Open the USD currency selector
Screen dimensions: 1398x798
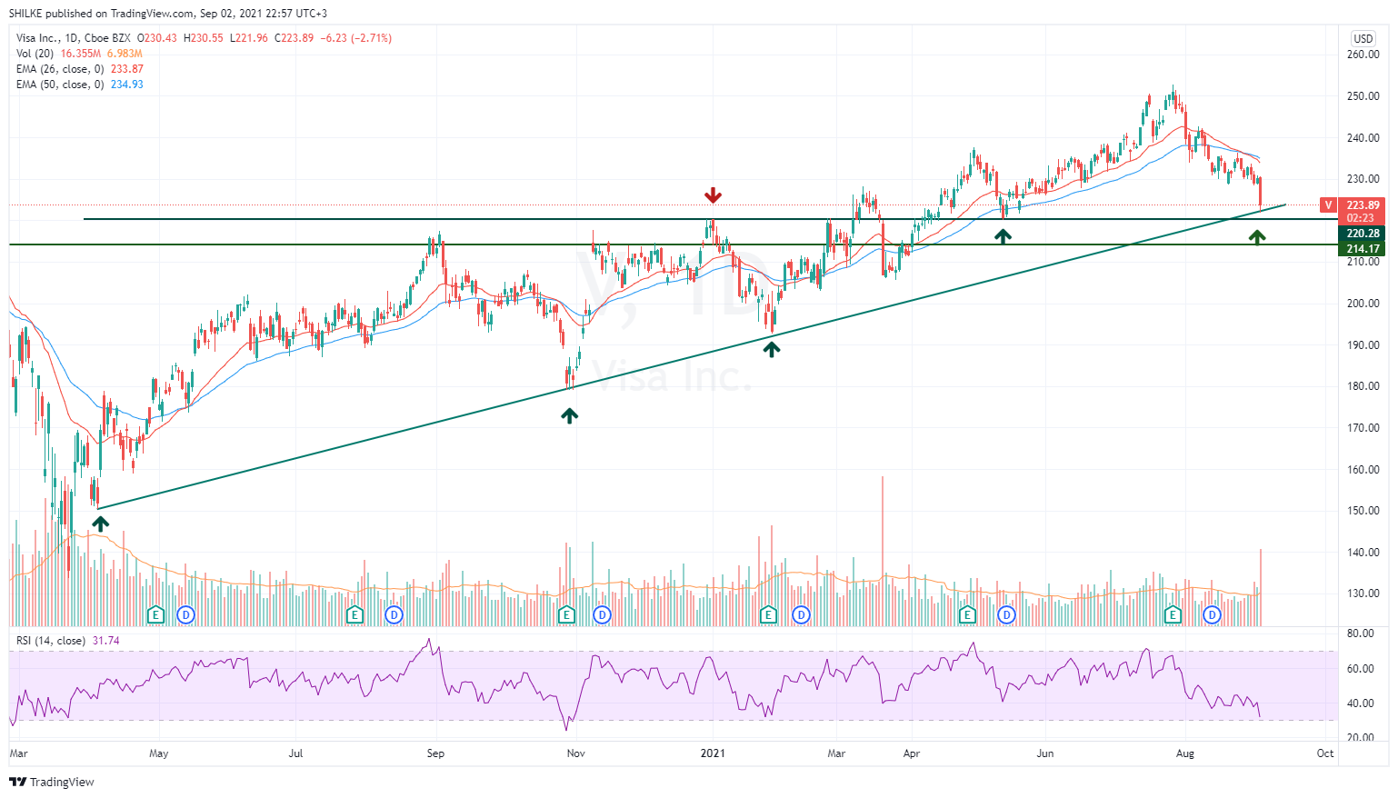pyautogui.click(x=1363, y=38)
